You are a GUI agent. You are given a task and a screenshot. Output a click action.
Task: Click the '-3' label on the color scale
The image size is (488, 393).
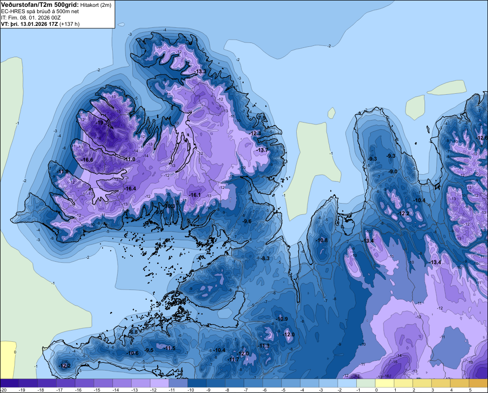321,390
